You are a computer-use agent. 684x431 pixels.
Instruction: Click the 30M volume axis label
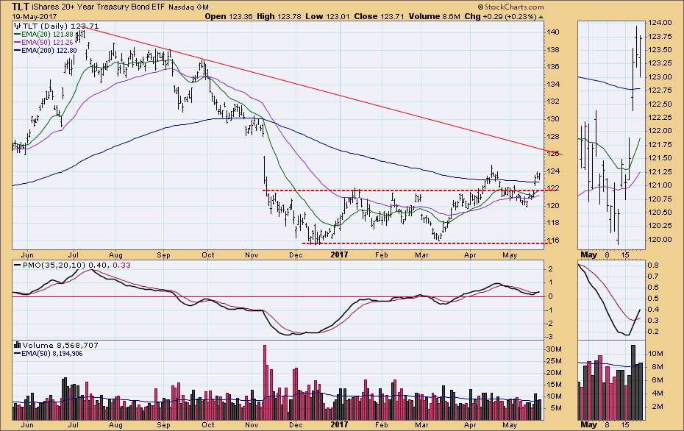click(554, 349)
